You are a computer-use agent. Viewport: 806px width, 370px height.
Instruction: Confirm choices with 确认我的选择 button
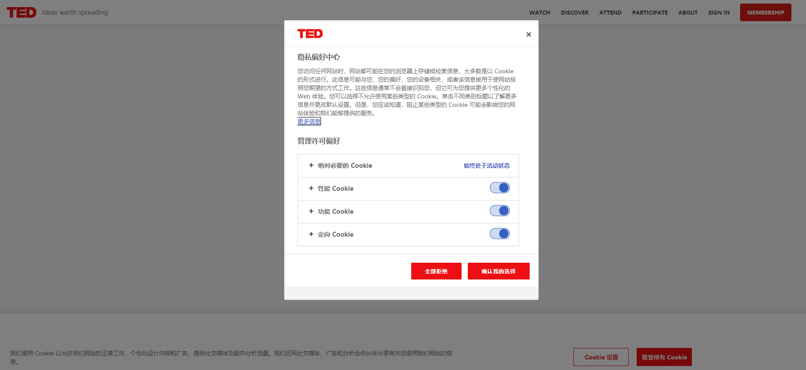tap(498, 271)
